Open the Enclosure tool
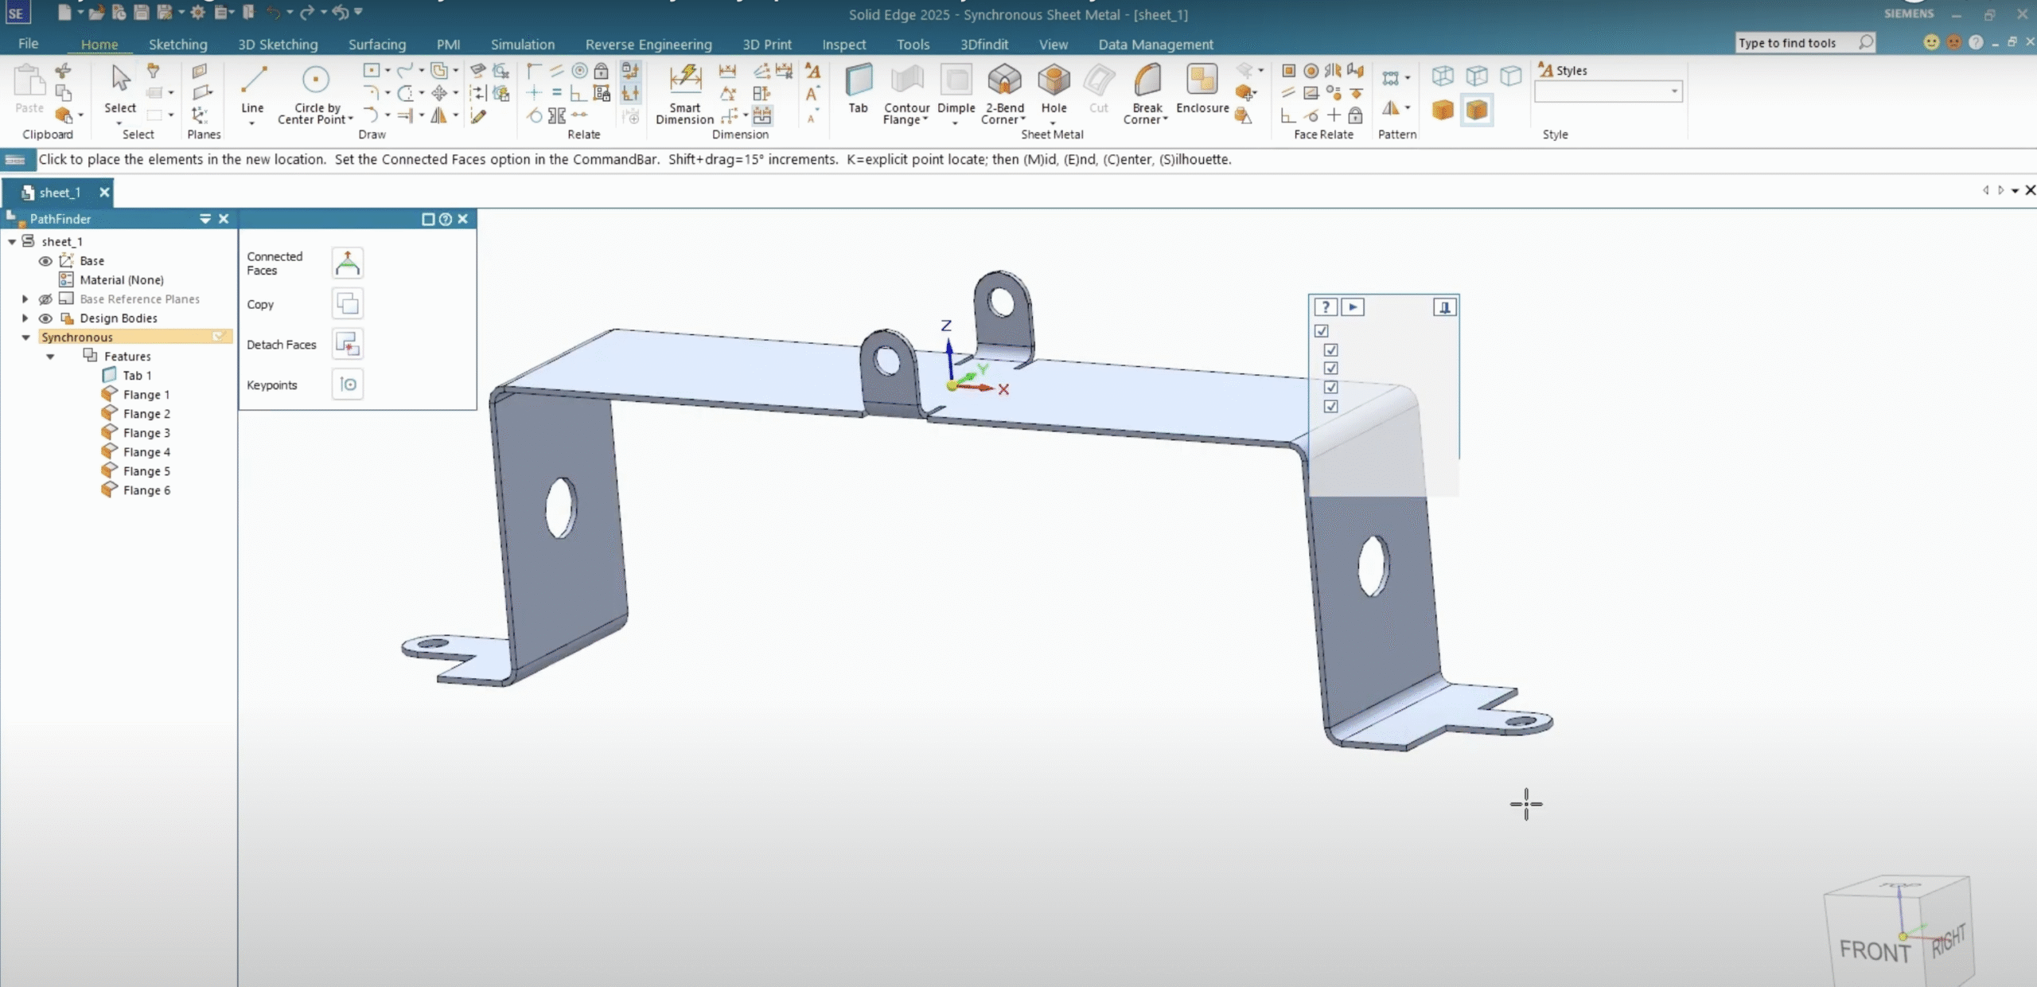This screenshot has height=987, width=2037. [x=1202, y=89]
